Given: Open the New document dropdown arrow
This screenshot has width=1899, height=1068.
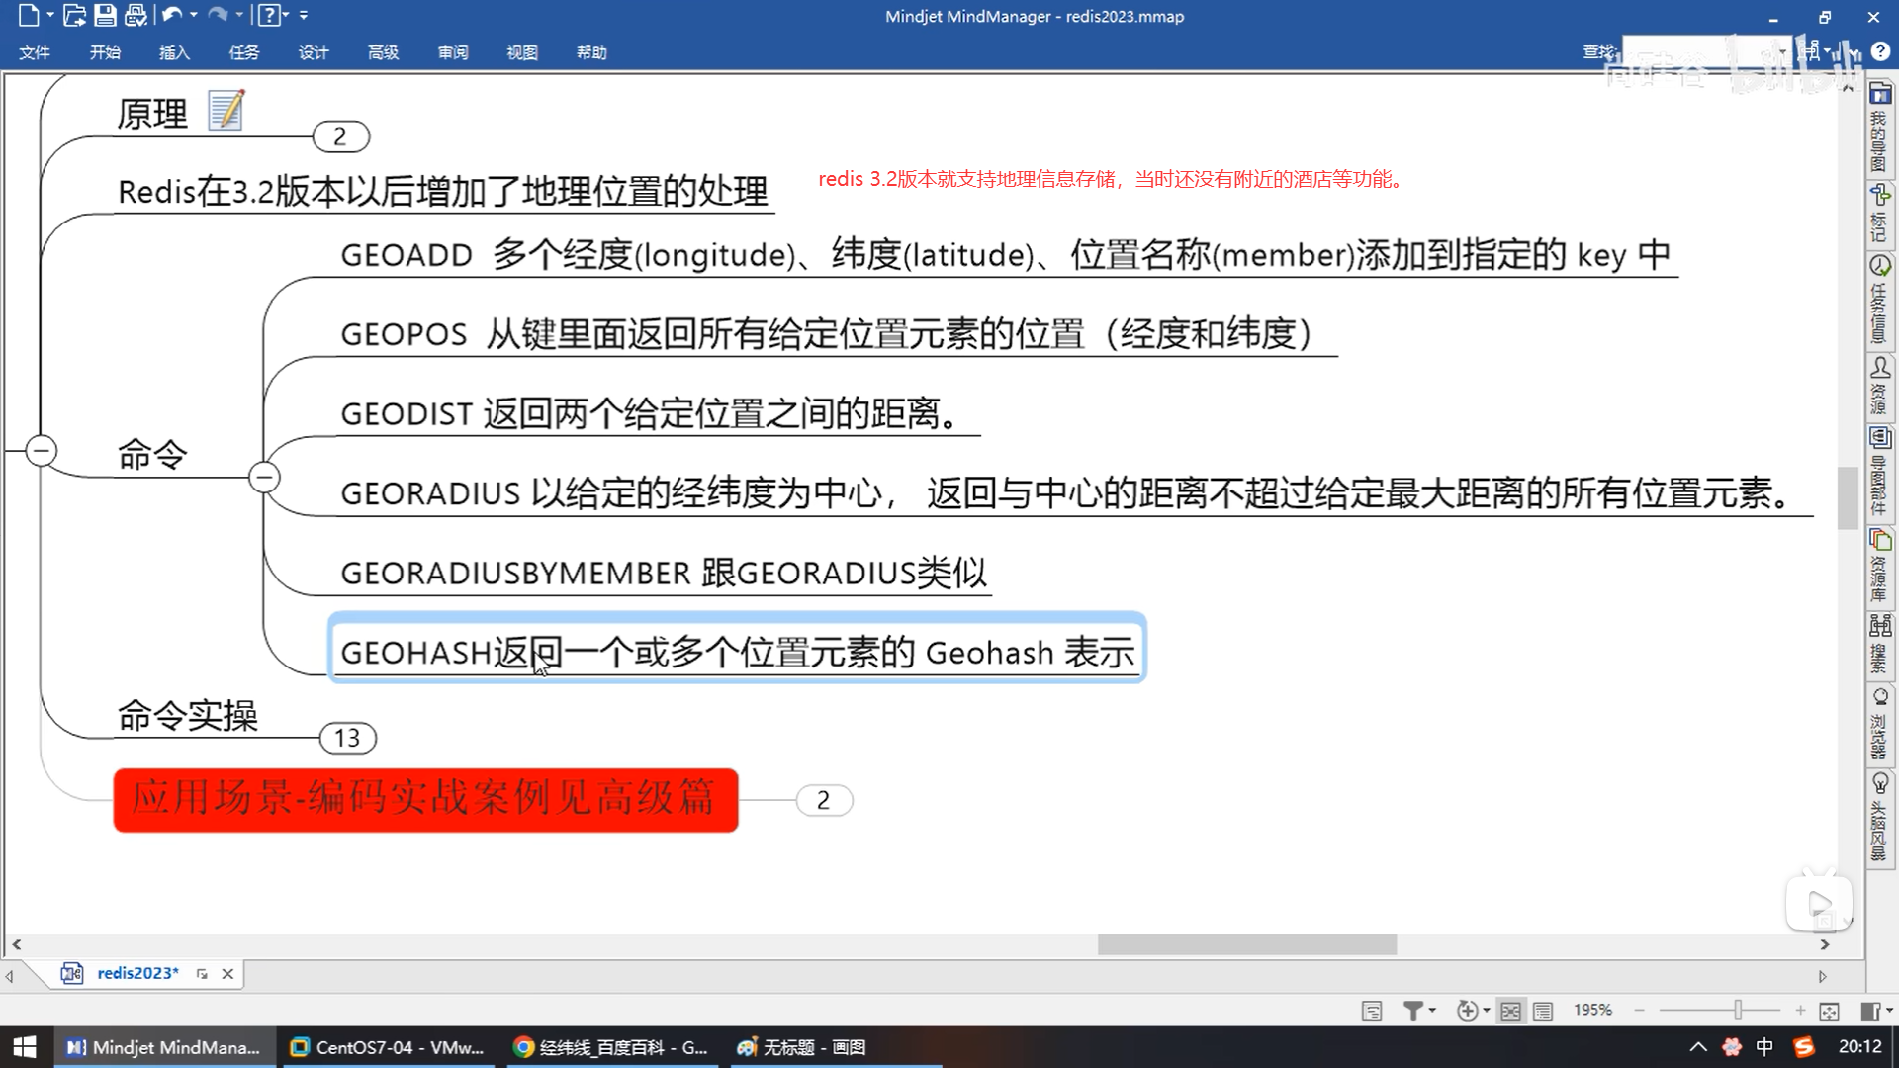Looking at the screenshot, I should 50,15.
